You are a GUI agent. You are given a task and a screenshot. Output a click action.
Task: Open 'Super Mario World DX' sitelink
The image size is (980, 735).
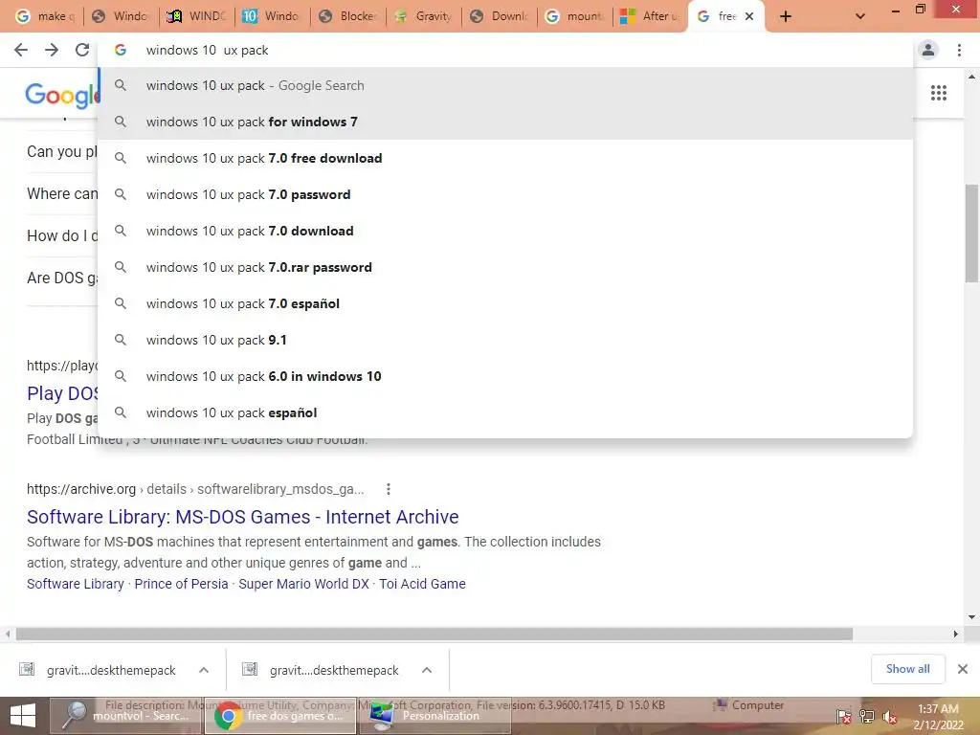tap(303, 584)
